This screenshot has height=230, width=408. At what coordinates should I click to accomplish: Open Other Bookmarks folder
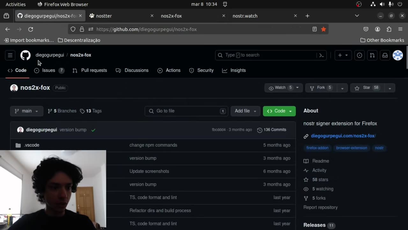[x=382, y=40]
